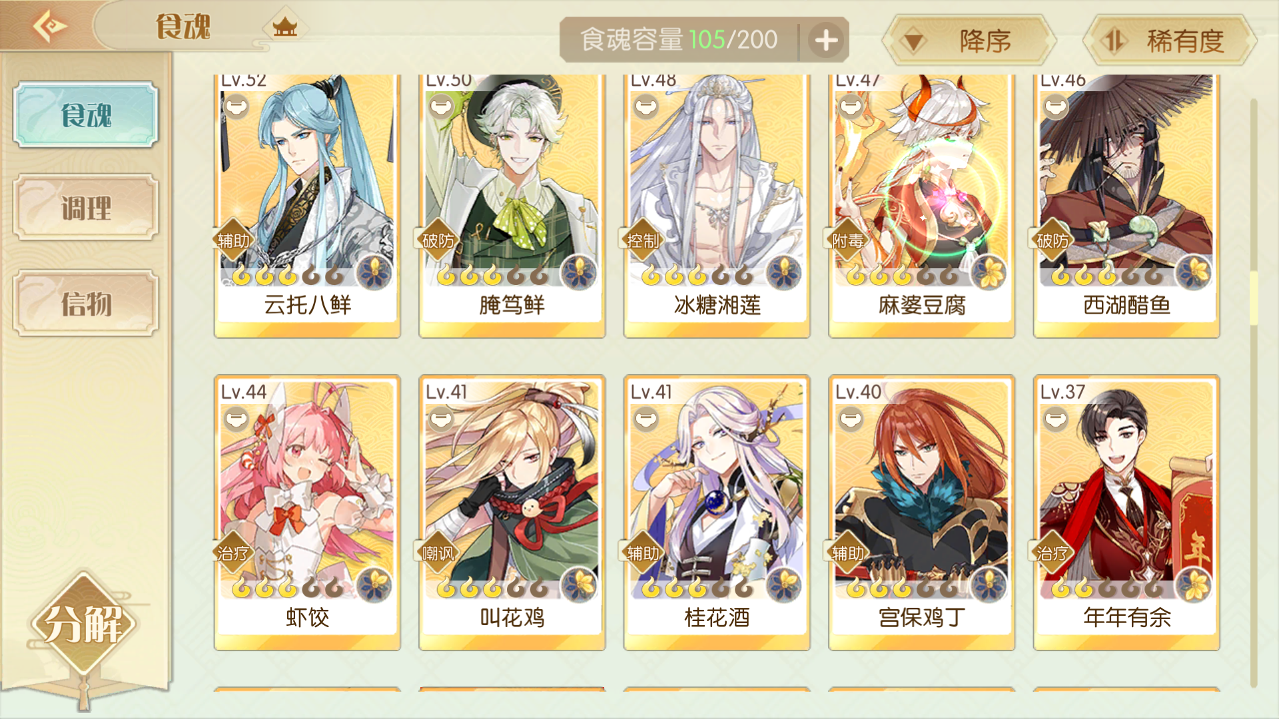Toggle the round marker on 年年有余 card

click(1055, 419)
